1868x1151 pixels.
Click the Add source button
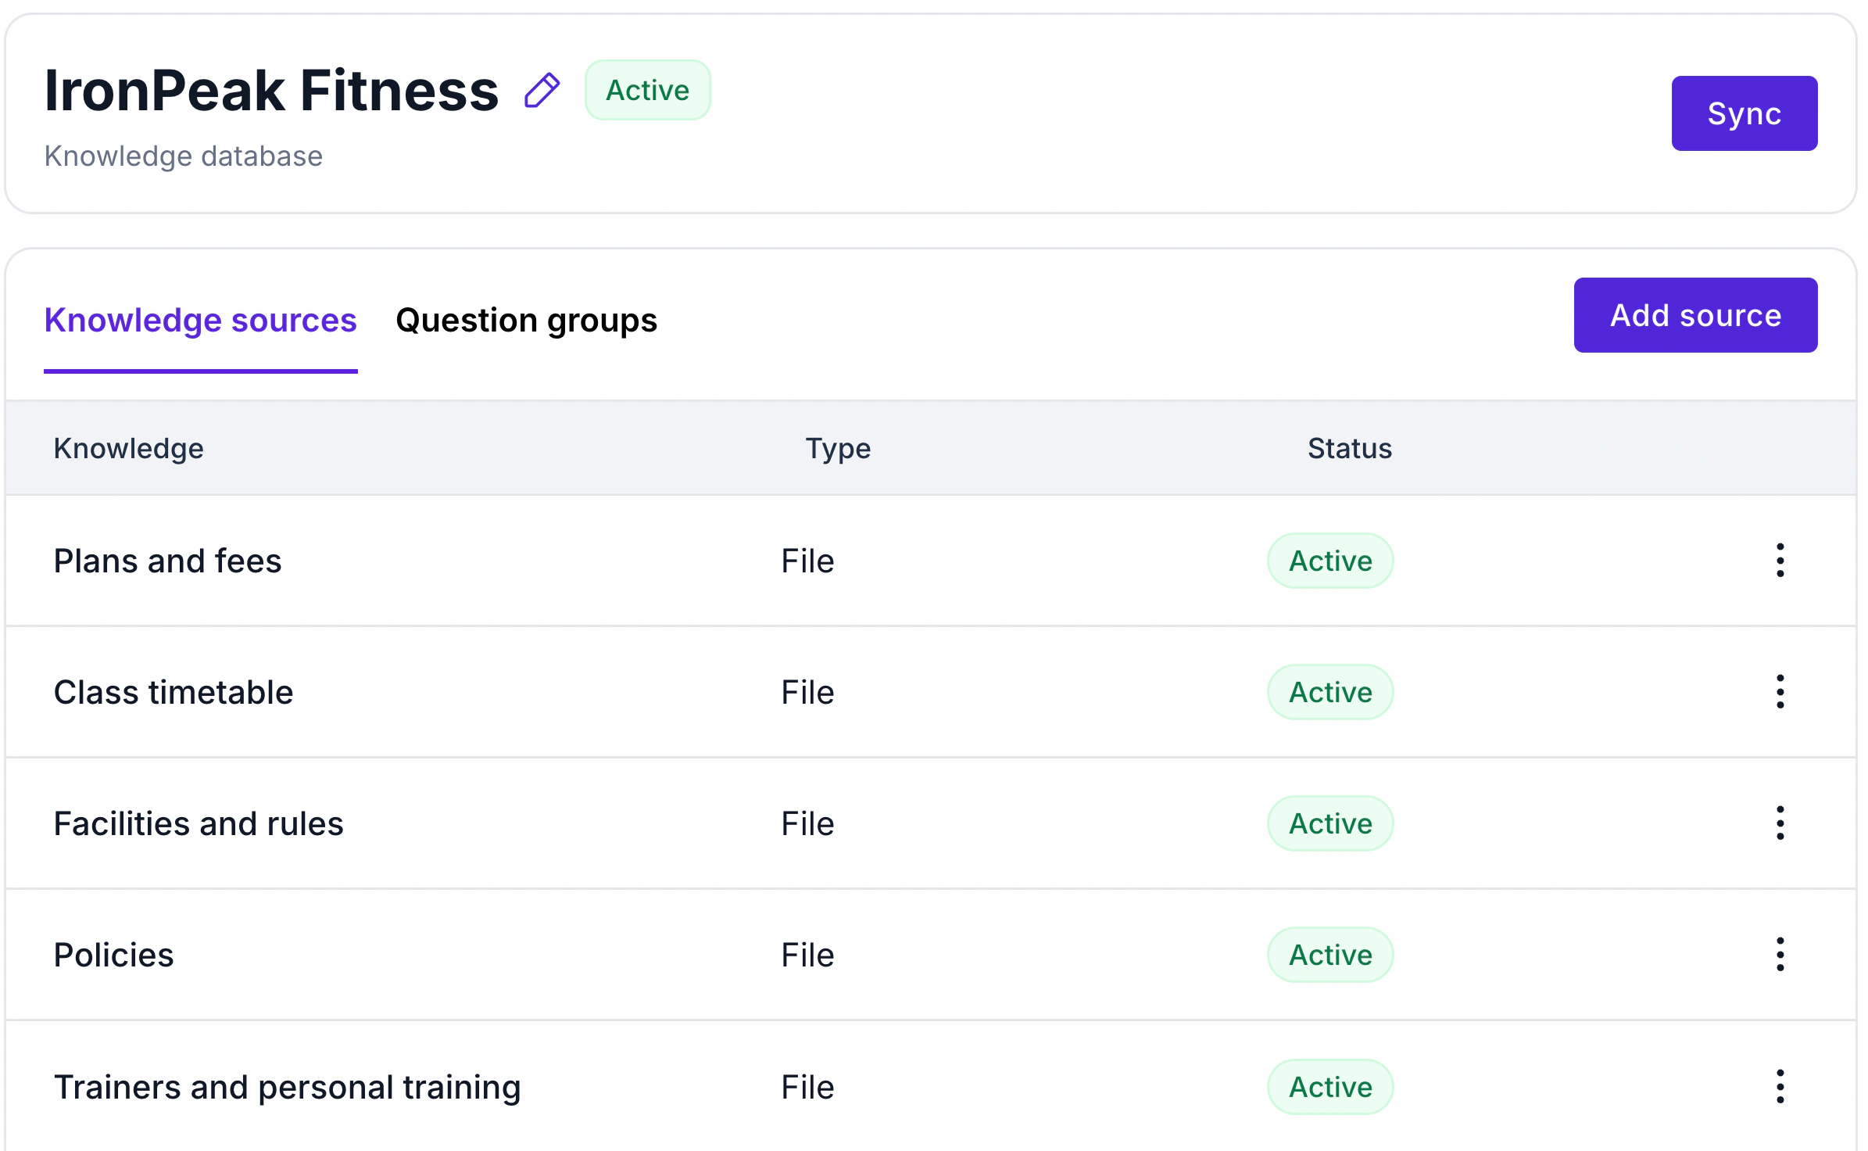[1696, 315]
